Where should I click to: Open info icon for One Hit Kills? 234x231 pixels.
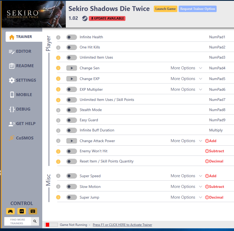[x=58, y=48]
